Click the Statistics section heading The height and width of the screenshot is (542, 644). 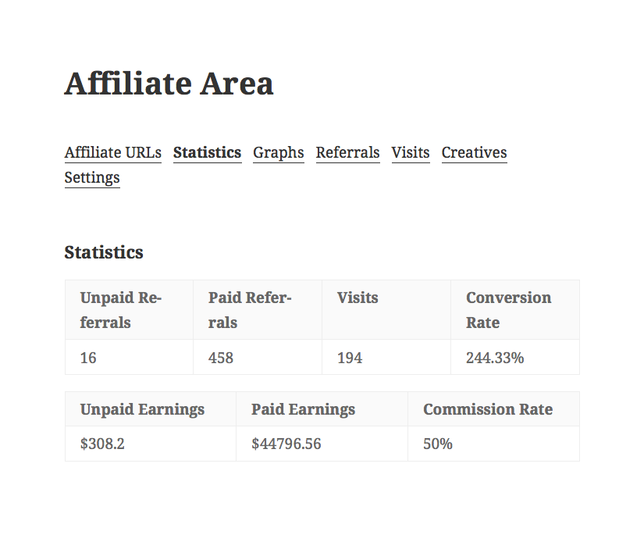tap(104, 252)
